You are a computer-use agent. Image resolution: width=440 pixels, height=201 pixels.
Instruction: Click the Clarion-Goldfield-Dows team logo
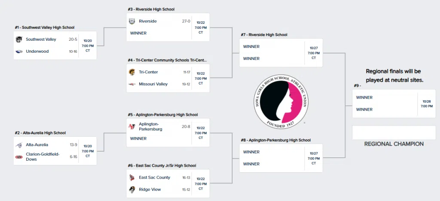[x=19, y=157]
